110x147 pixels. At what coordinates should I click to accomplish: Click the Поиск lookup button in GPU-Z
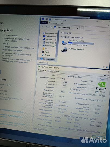(102, 79)
